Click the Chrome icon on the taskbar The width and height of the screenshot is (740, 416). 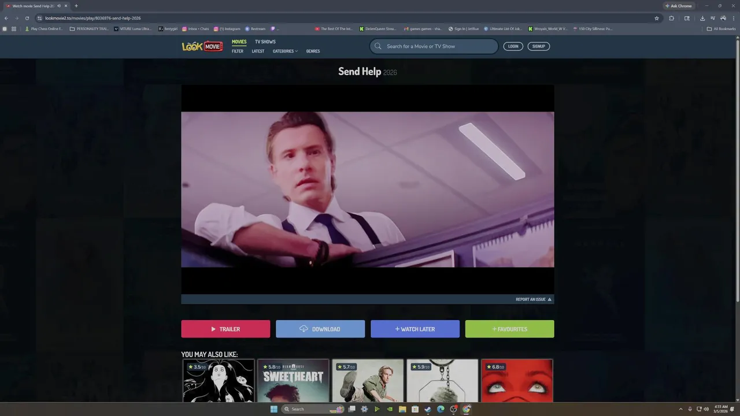[466, 409]
